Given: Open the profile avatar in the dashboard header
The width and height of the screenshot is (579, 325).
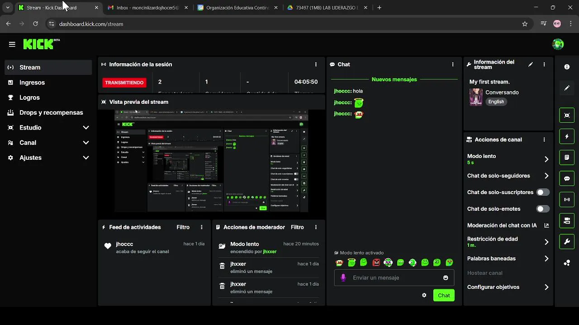Looking at the screenshot, I should pyautogui.click(x=558, y=44).
